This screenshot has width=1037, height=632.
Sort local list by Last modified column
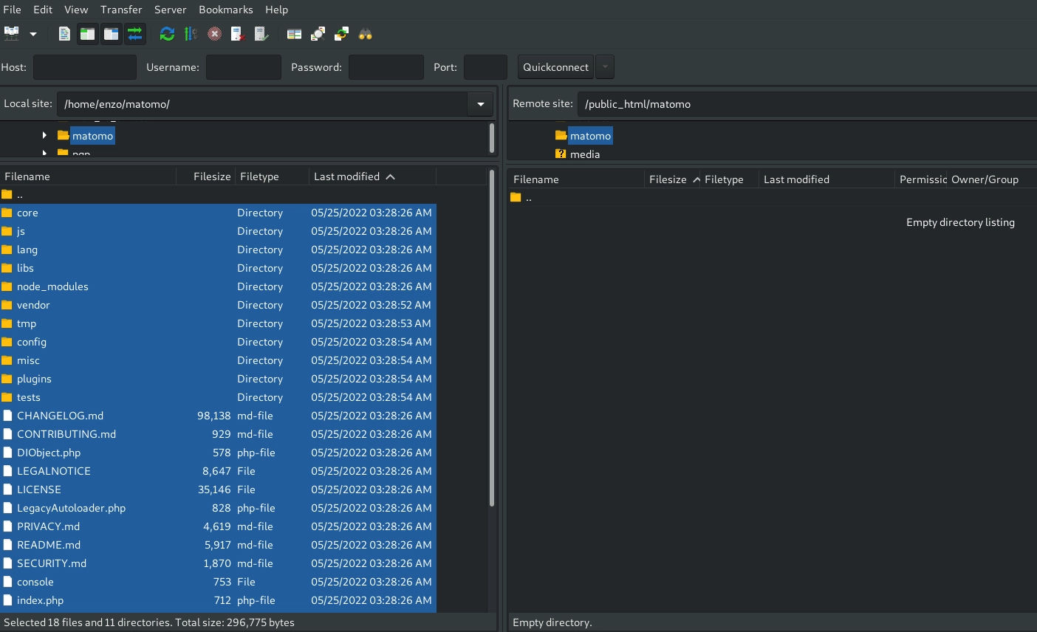(x=372, y=176)
